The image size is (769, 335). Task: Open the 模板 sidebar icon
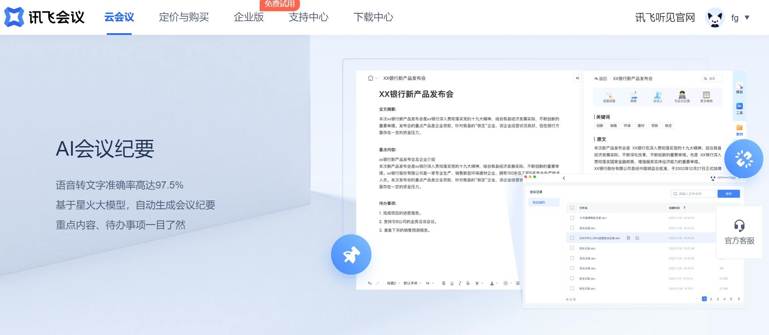pos(740,88)
